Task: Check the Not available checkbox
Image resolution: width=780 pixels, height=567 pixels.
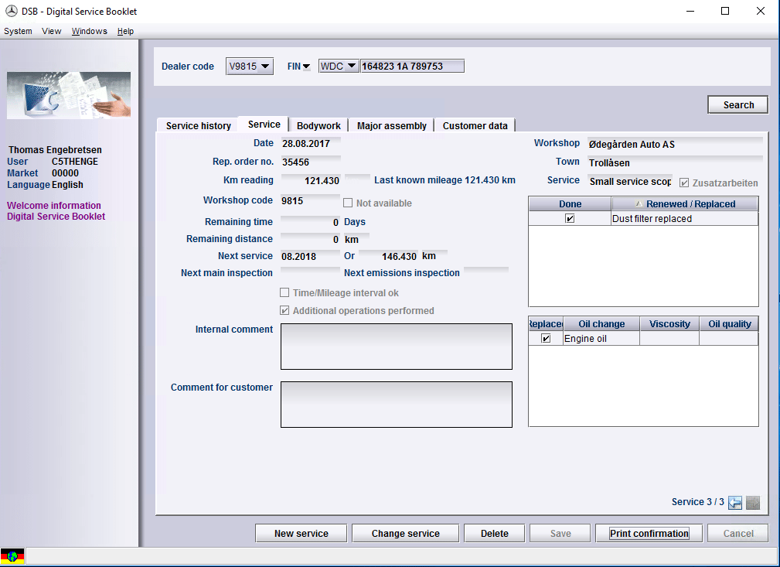Action: (x=349, y=203)
